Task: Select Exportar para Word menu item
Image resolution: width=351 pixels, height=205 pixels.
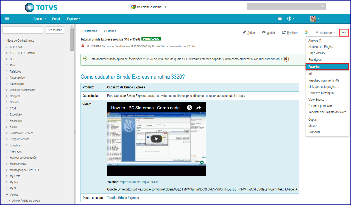Action: tap(327, 106)
